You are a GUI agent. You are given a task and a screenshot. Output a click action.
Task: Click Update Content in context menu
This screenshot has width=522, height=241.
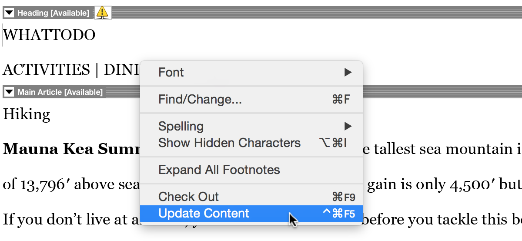(x=204, y=214)
